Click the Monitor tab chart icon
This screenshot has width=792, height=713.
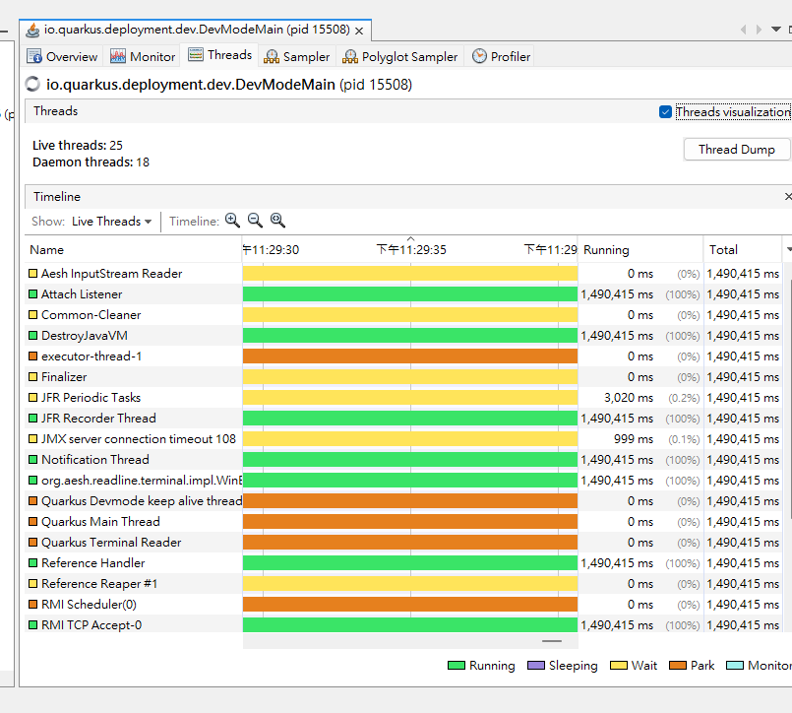[118, 56]
